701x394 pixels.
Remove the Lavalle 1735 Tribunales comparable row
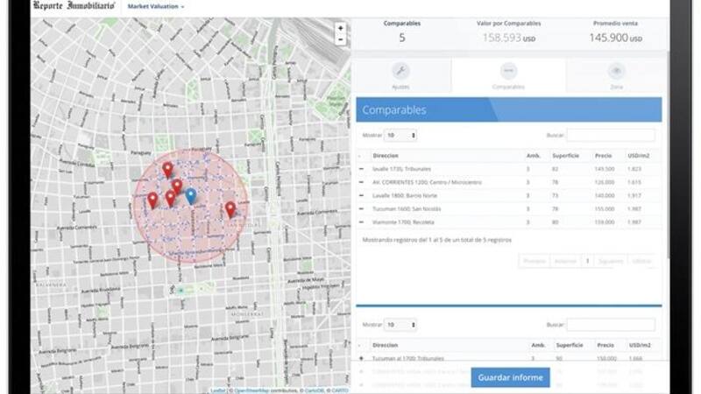[x=362, y=168]
